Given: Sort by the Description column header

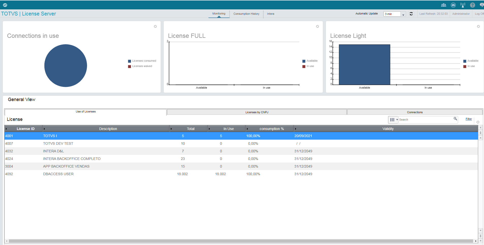Looking at the screenshot, I should pyautogui.click(x=106, y=129).
